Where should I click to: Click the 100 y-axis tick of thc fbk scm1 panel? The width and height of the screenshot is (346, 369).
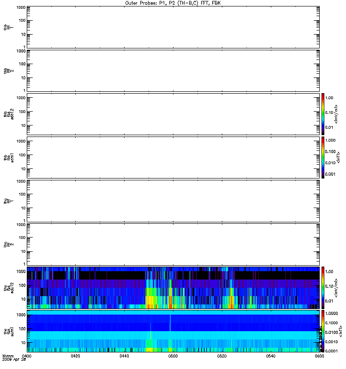[22, 329]
